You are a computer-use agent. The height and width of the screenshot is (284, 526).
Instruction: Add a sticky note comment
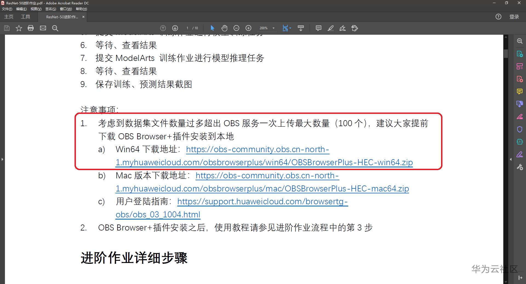[x=318, y=28]
